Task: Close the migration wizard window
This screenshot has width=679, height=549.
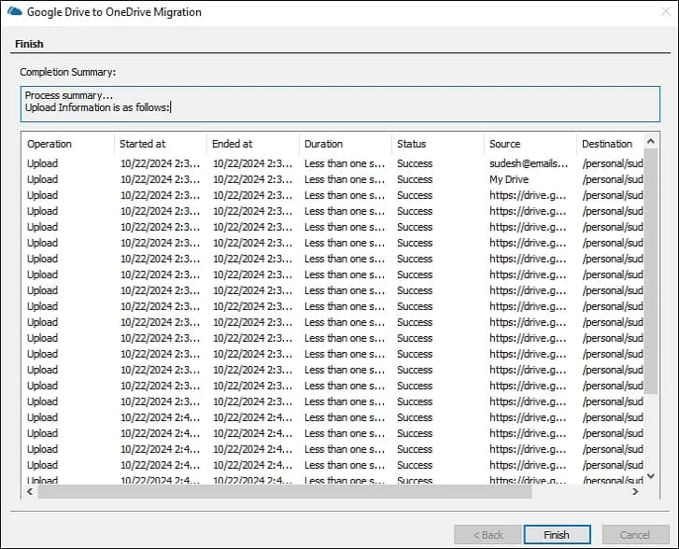Action: (666, 12)
